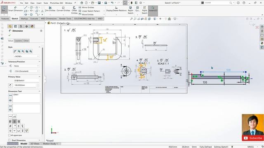
Task: Open the Features ribbon tab
Action: click(5, 18)
